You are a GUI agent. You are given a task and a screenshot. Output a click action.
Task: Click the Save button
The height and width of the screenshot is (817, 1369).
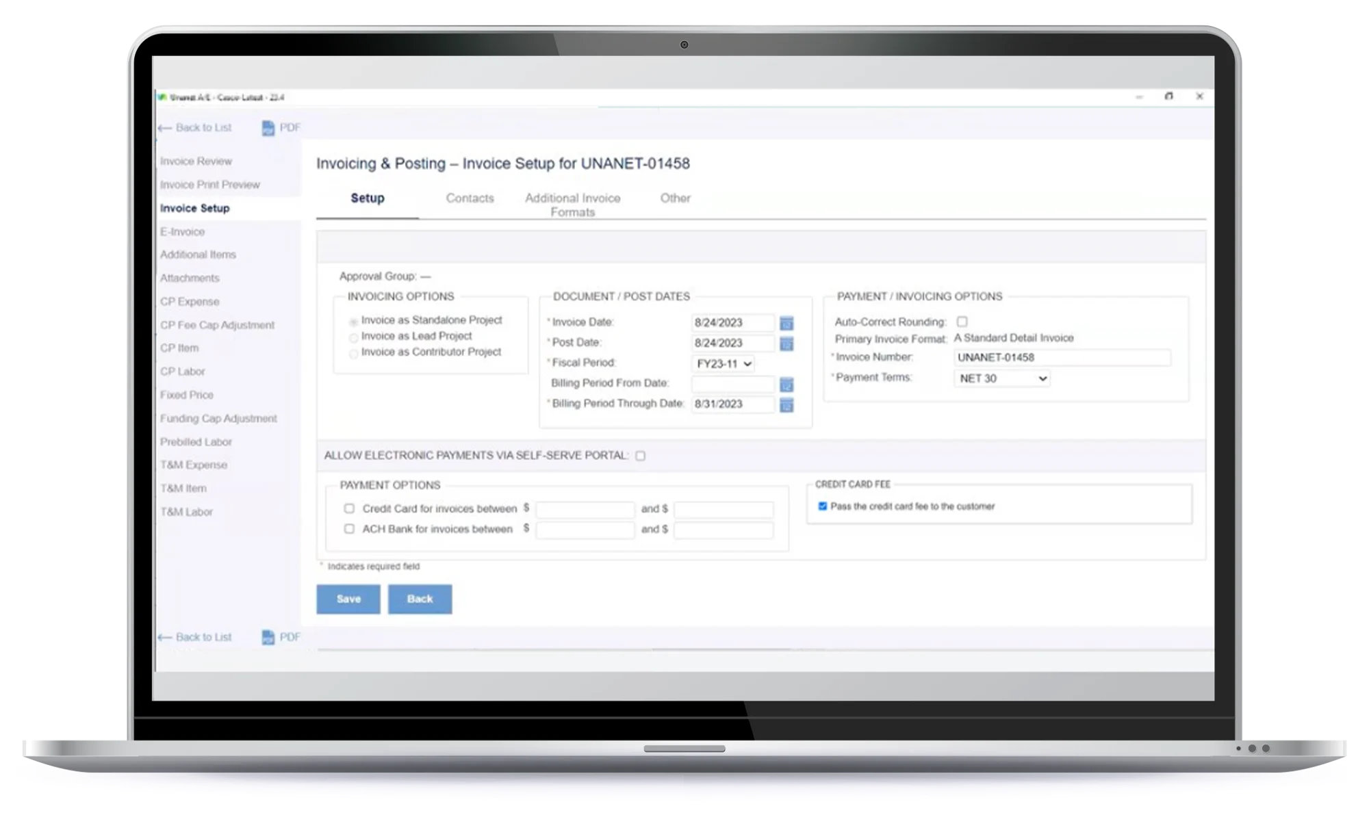[348, 599]
